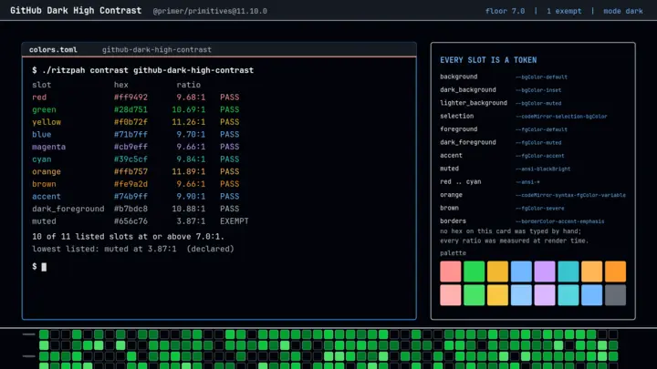Click the 'no hex on this card' note
The height and width of the screenshot is (369, 657).
click(x=510, y=231)
